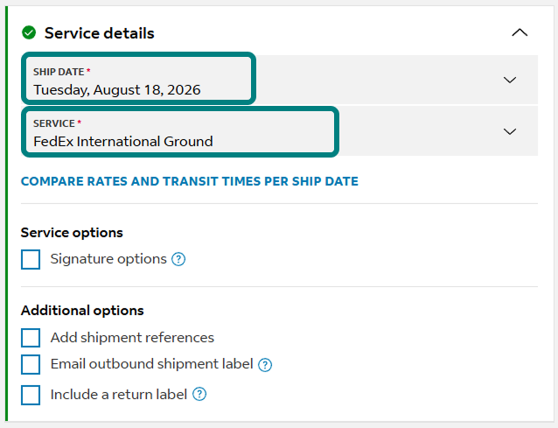Open Compare Rates and Transit Times link
This screenshot has height=428, width=558.
coord(190,181)
